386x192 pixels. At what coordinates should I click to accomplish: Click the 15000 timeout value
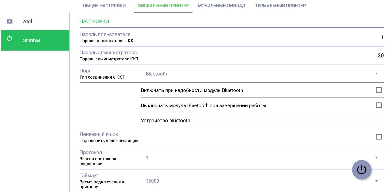[x=152, y=181]
